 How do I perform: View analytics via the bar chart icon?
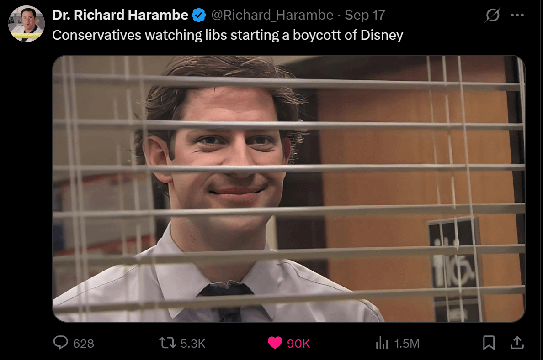[382, 343]
